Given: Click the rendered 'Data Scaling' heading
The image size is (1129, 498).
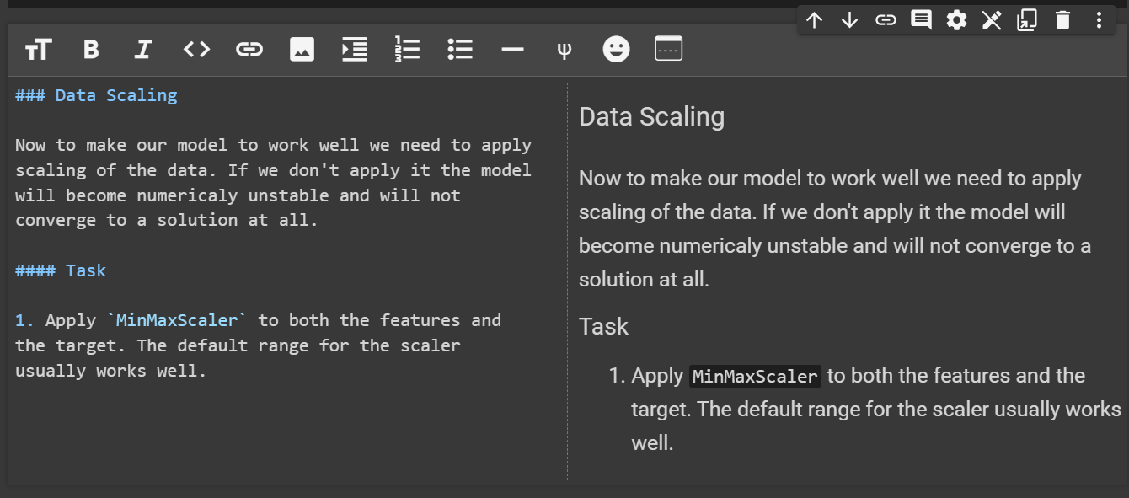Looking at the screenshot, I should (x=651, y=116).
